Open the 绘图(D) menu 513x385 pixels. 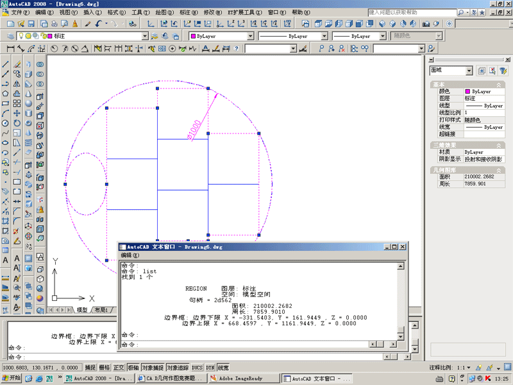165,12
